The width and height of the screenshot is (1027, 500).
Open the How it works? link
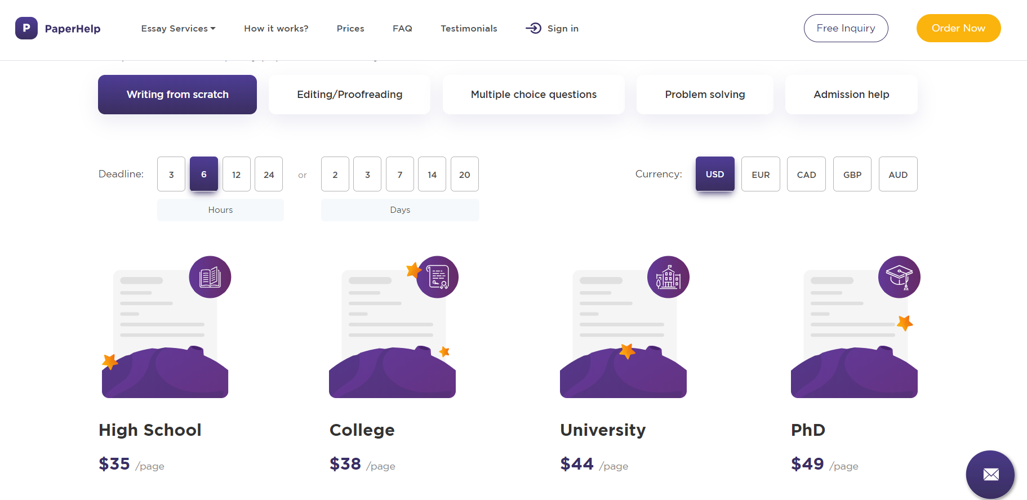click(276, 28)
